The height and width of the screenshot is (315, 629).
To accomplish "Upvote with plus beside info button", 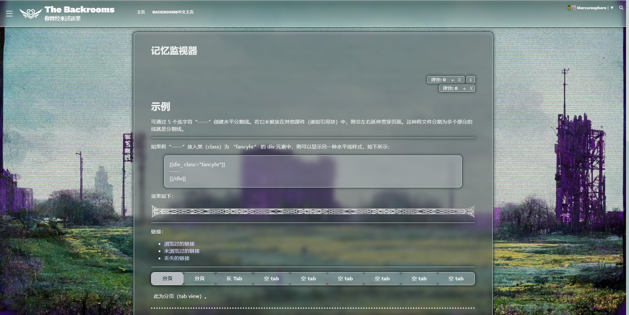I will 453,80.
